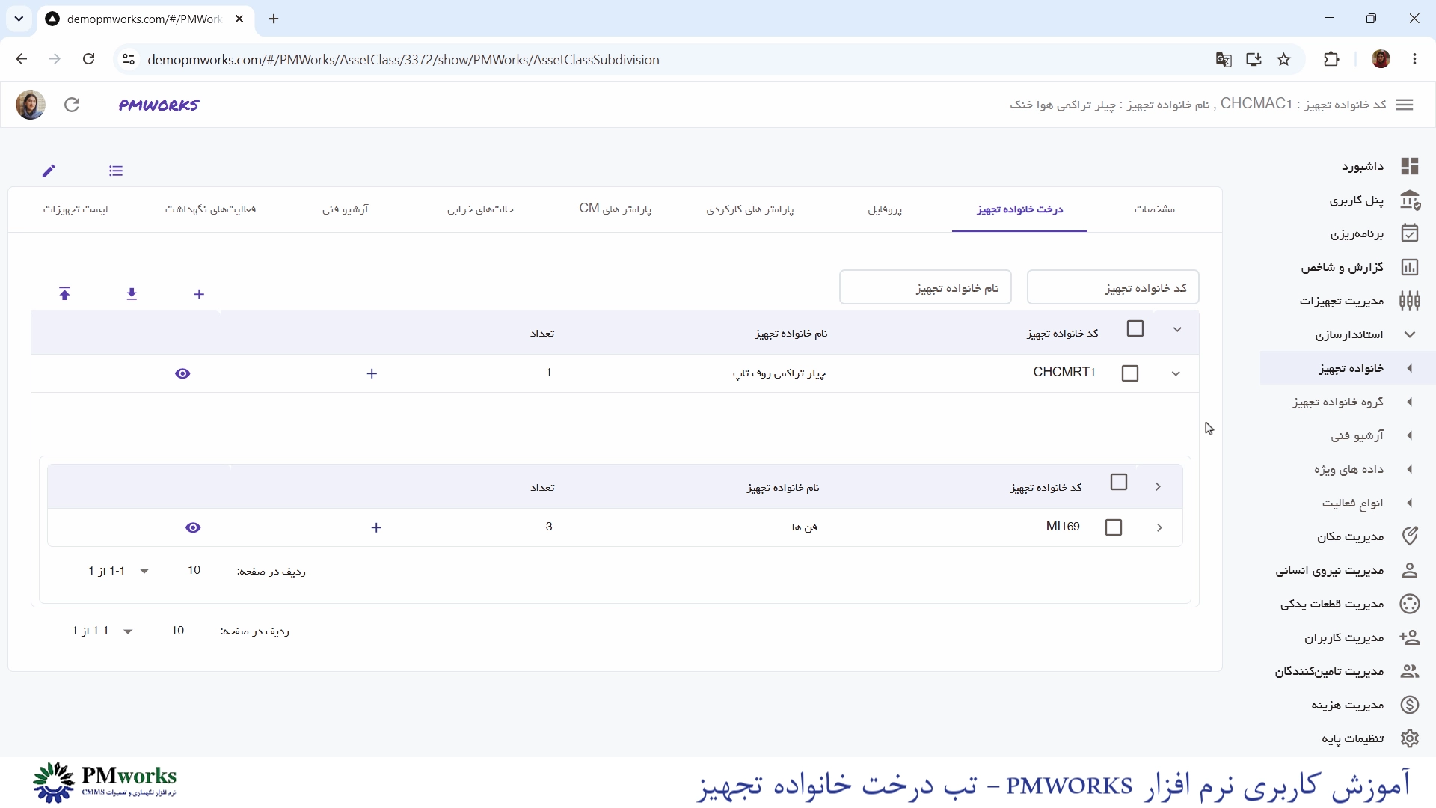This screenshot has width=1436, height=808.
Task: Click the plus icon in the table toolbar
Action: 199,294
